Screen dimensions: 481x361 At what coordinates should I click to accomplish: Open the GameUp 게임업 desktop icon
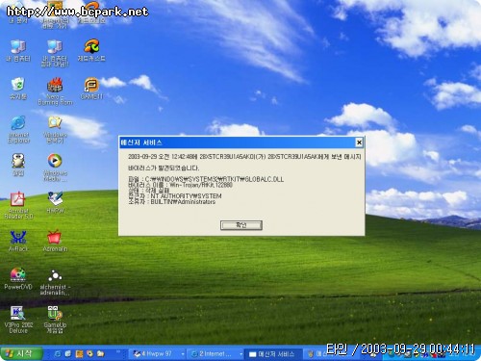pos(55,320)
